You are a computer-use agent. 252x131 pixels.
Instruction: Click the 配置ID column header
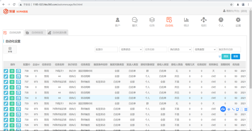(26, 64)
